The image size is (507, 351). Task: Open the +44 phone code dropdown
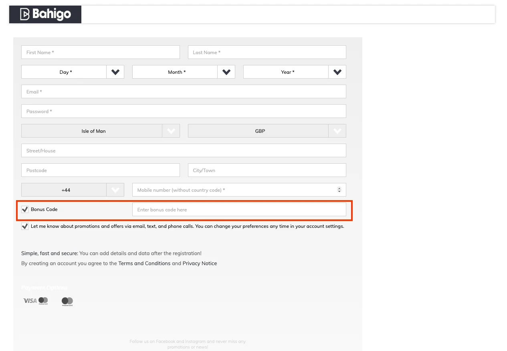coord(72,190)
